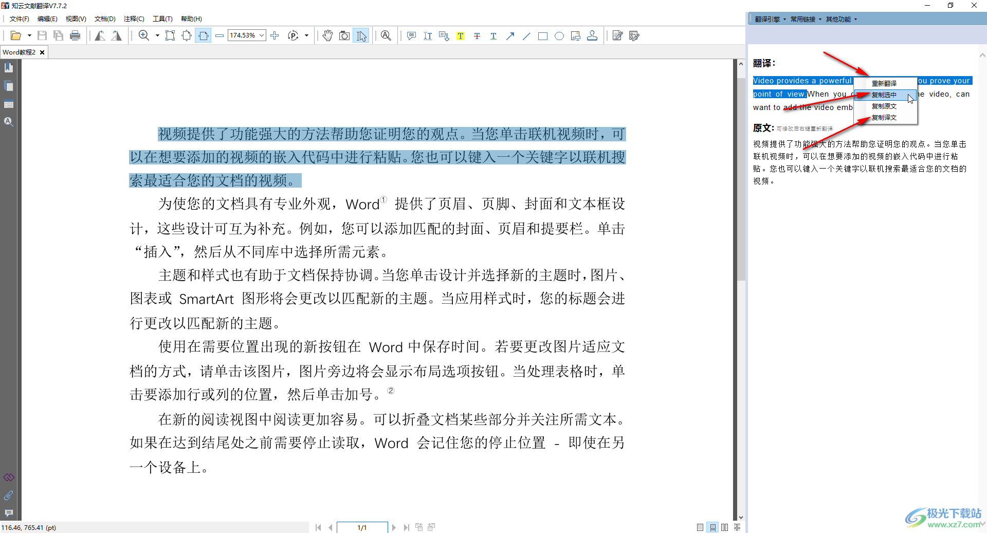Open the Find search tool
The image size is (987, 533).
386,36
